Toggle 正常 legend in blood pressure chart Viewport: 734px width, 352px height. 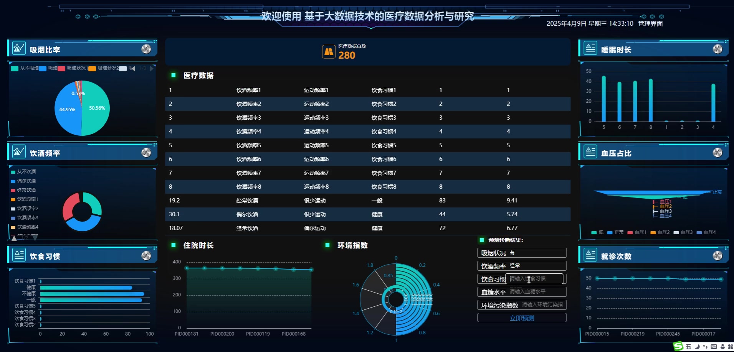coord(615,232)
